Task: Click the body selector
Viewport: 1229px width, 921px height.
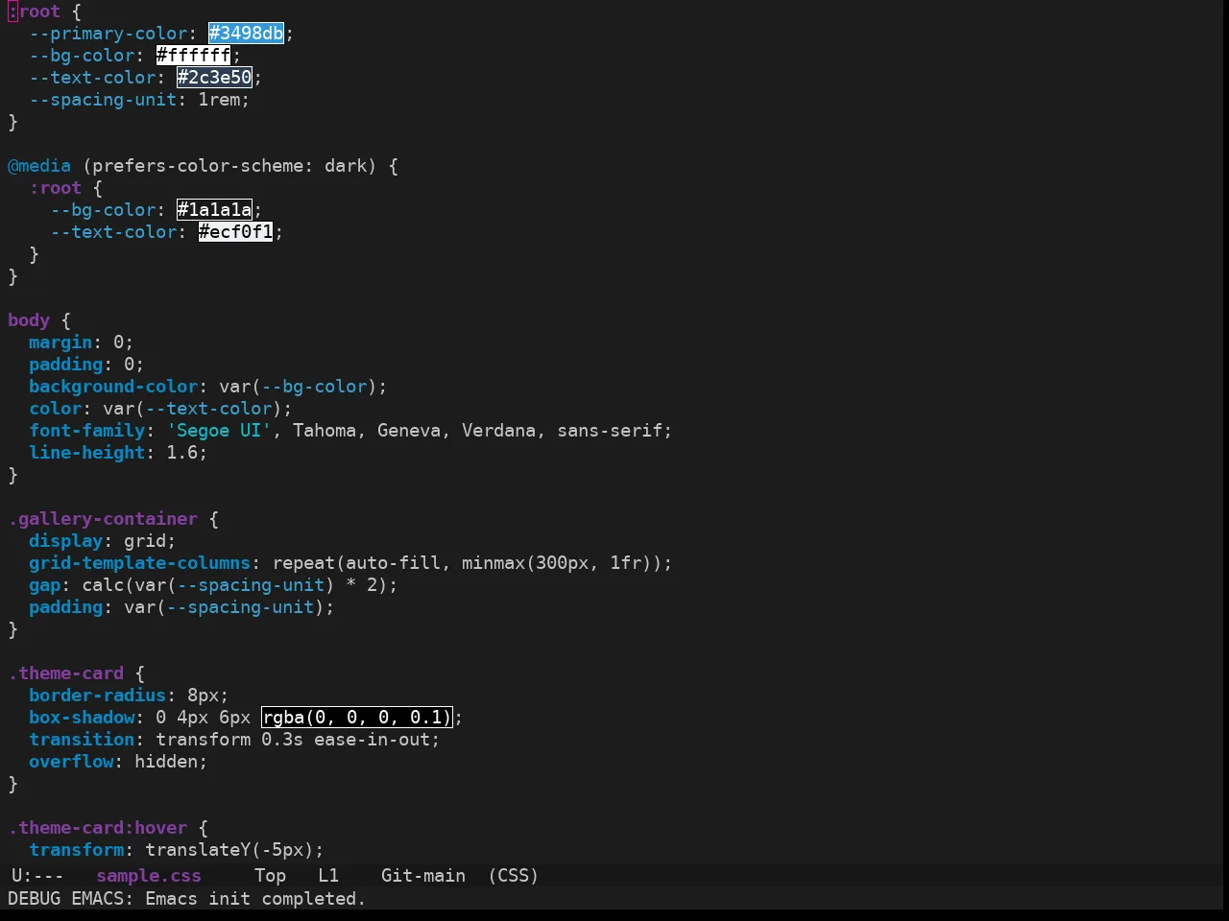Action: [x=29, y=320]
